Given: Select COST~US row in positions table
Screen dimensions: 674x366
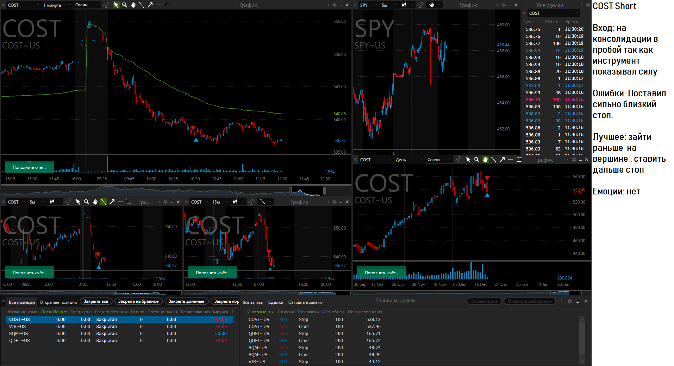Looking at the screenshot, I should (x=120, y=319).
